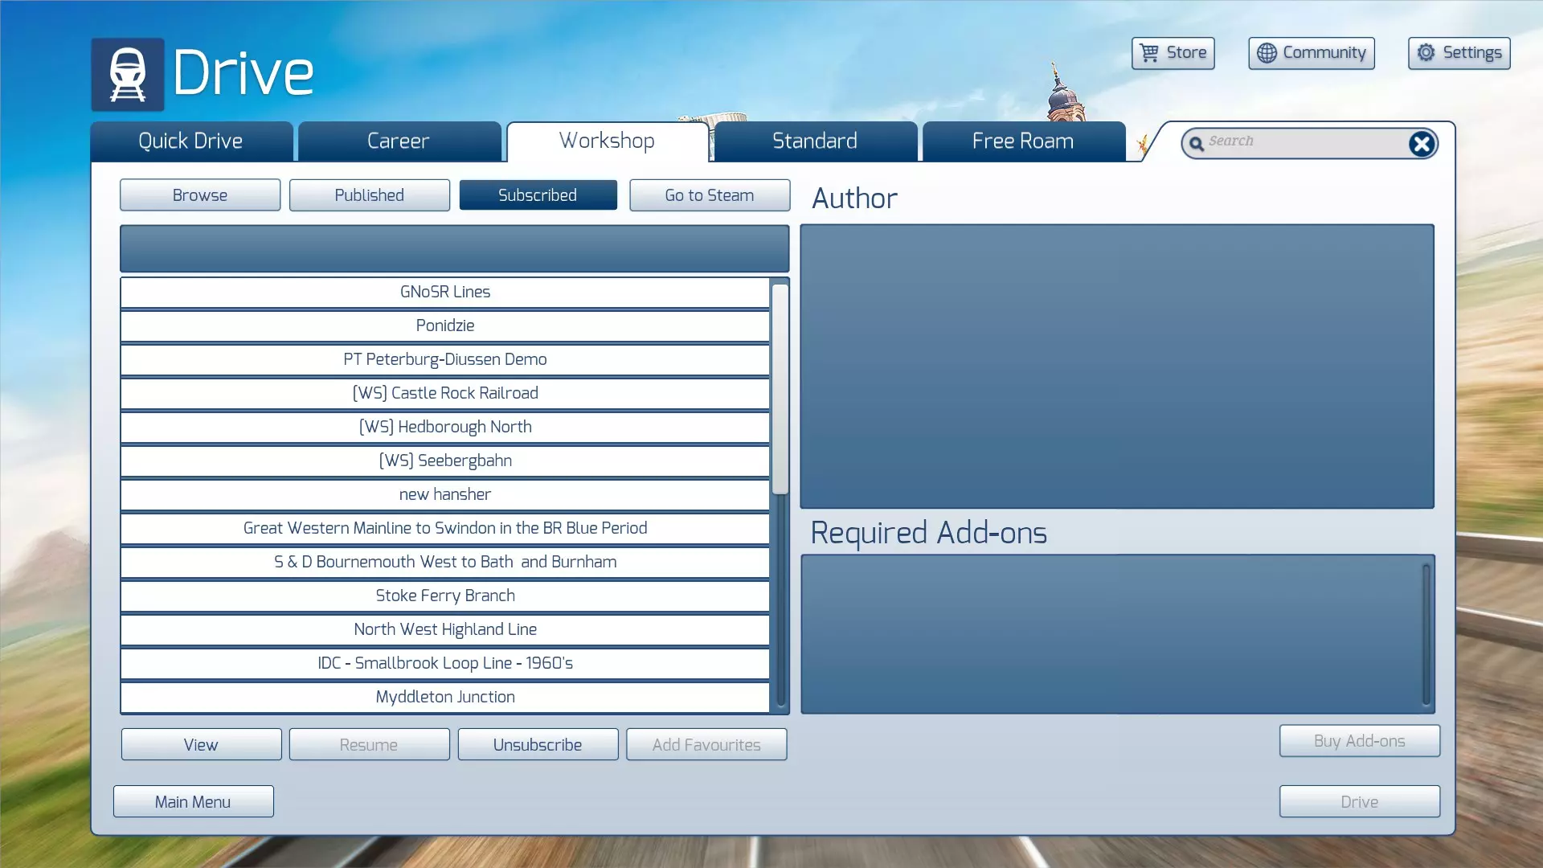Switch to the Quick Drive tab
Screen dimensions: 1543x868
click(x=190, y=141)
